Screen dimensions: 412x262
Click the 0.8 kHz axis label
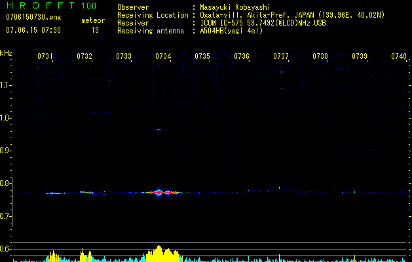pos(5,183)
